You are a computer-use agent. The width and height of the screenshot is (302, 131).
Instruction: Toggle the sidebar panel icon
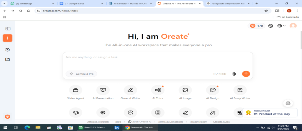coord(8,29)
